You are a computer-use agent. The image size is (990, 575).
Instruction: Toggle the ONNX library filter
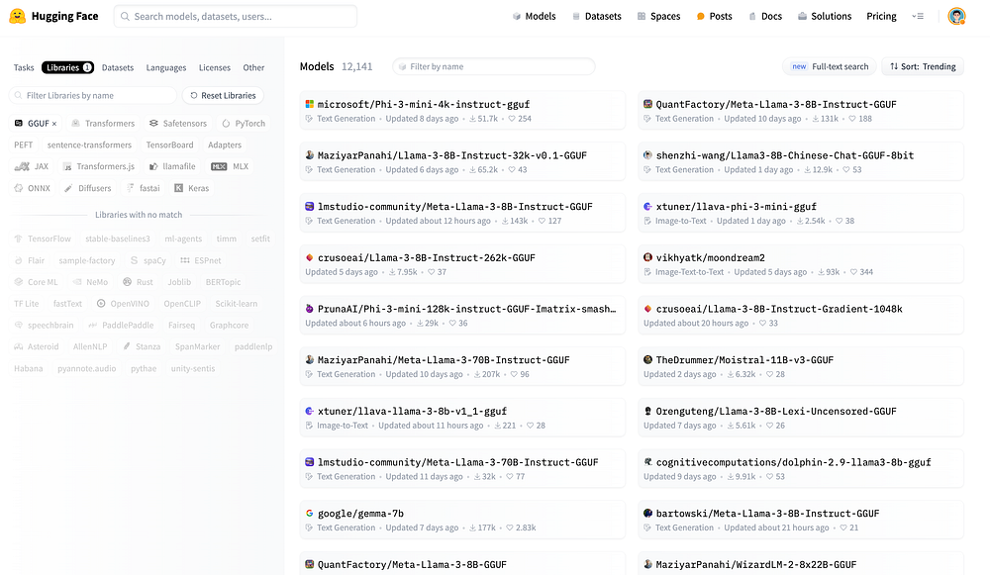tap(33, 188)
